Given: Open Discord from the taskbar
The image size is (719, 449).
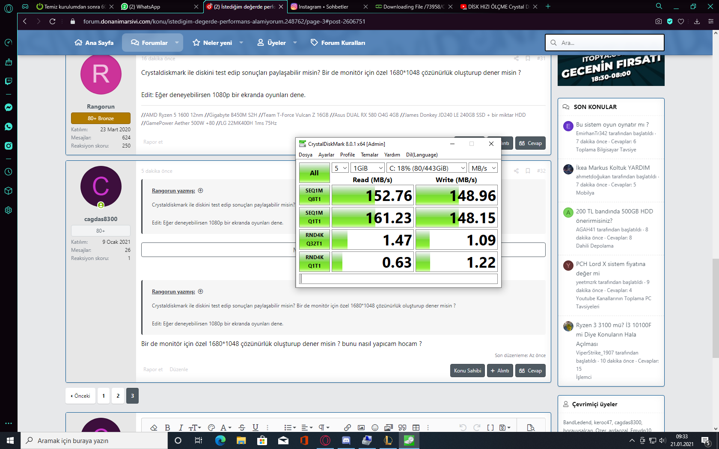Looking at the screenshot, I should point(346,440).
